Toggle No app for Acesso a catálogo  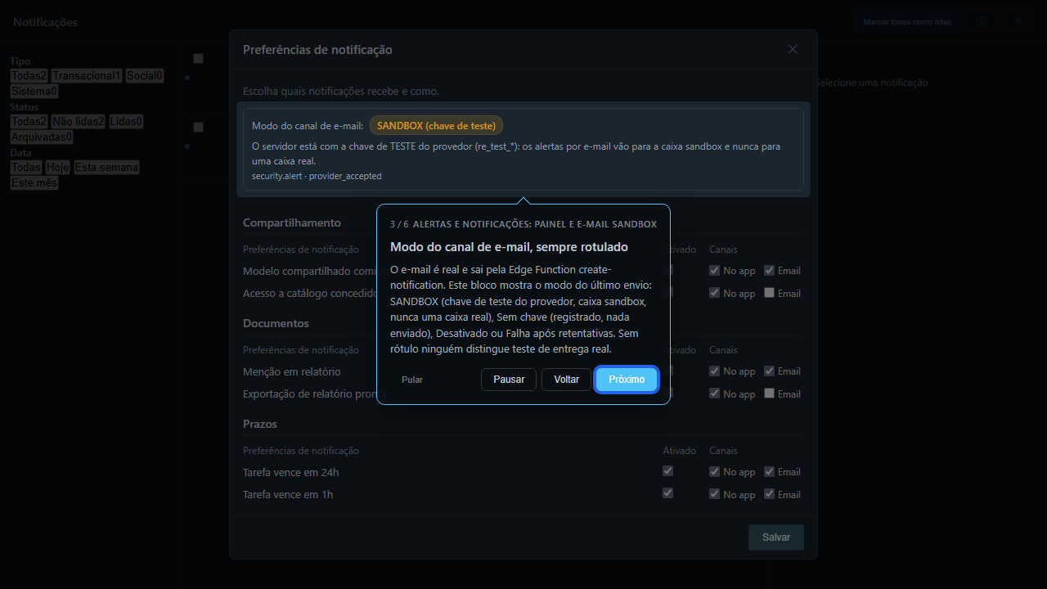715,293
